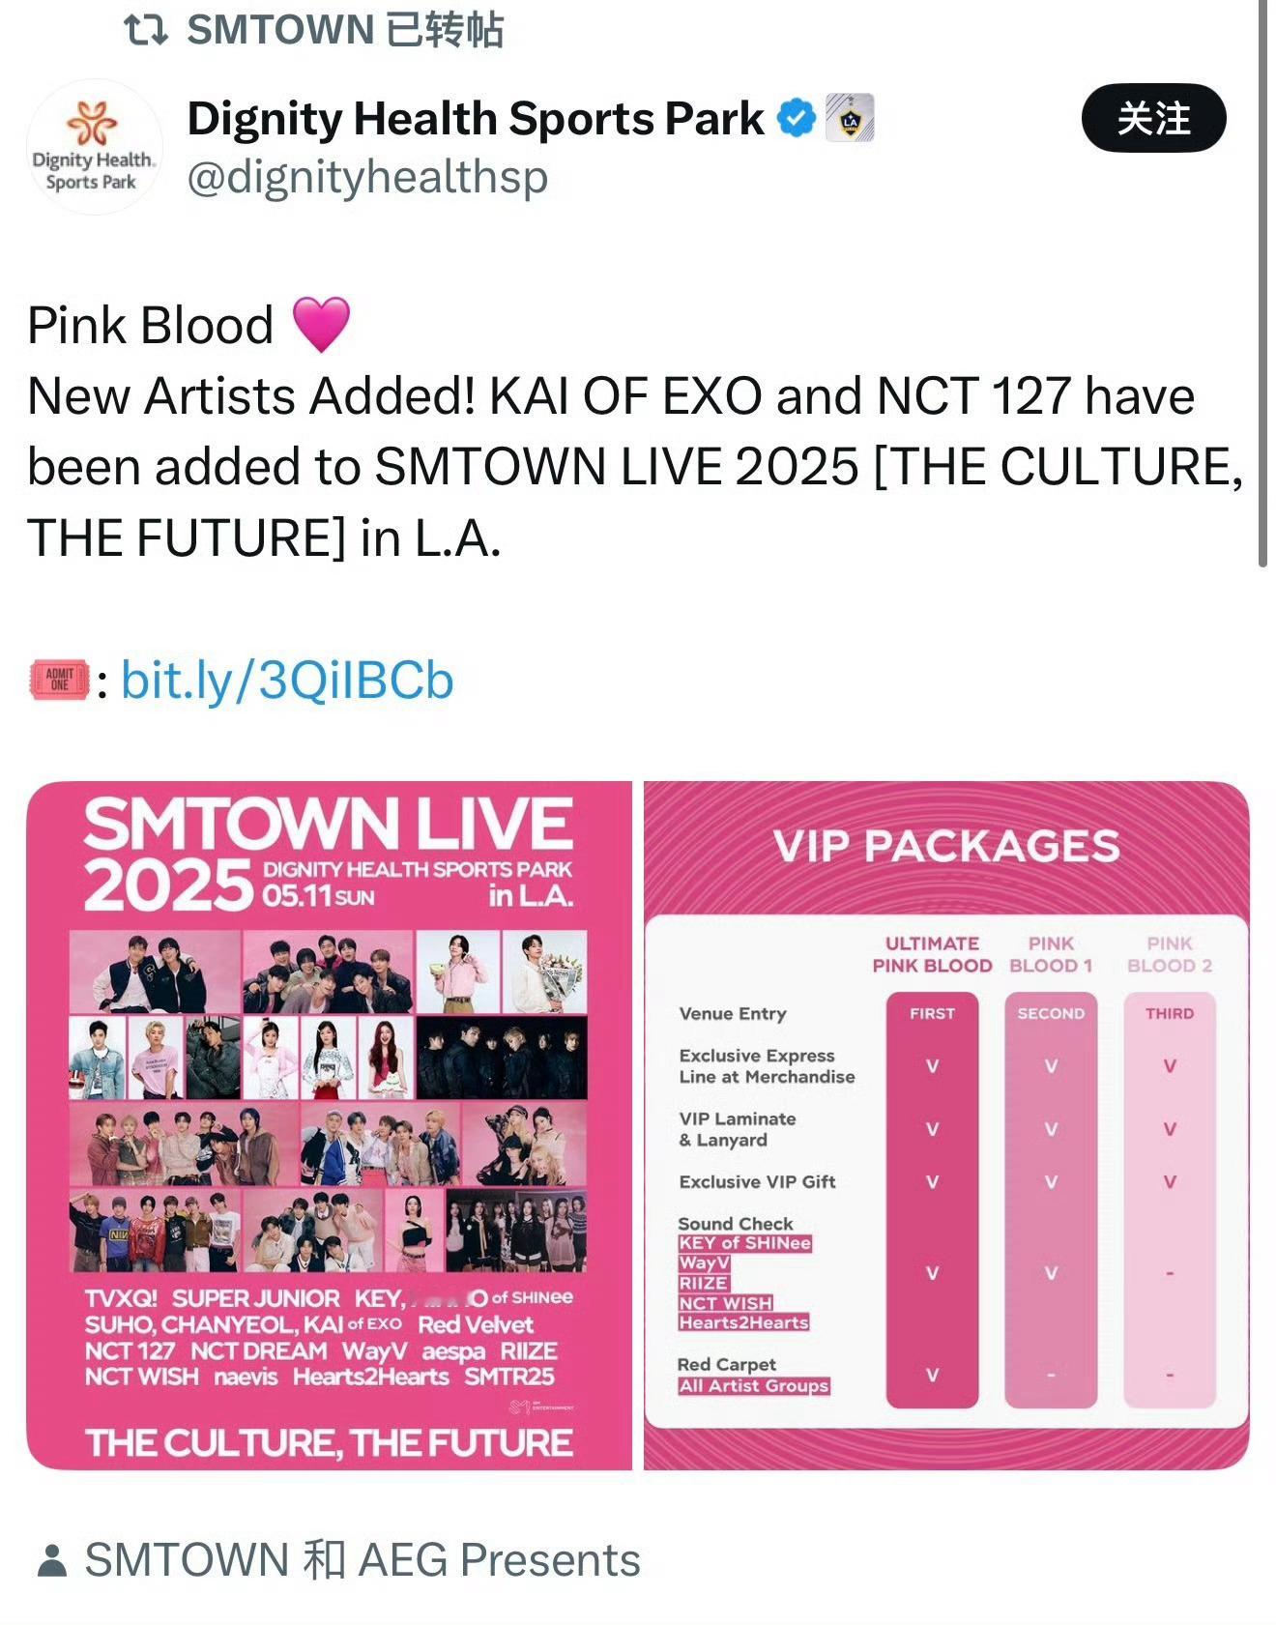Open the VIP Packages image
This screenshot has width=1276, height=1625.
coord(946,1125)
